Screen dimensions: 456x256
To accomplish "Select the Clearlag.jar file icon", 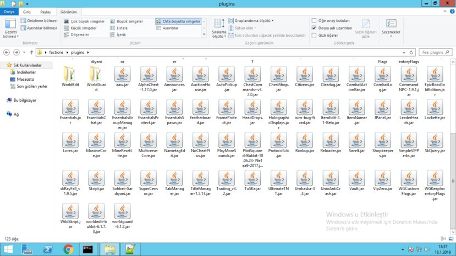I will (331, 74).
